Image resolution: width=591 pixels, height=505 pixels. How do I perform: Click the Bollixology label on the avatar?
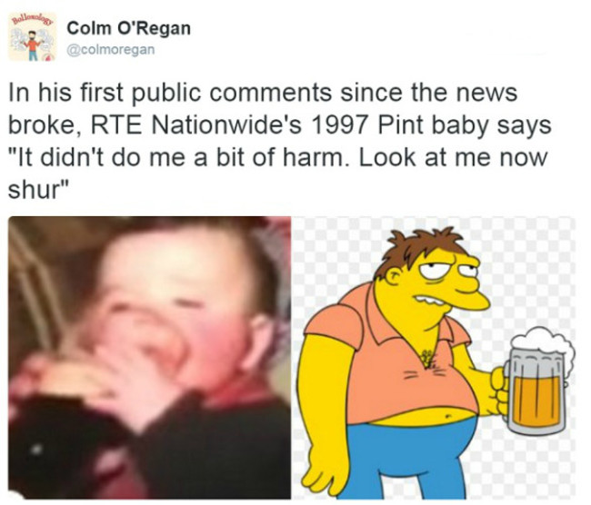(x=33, y=19)
